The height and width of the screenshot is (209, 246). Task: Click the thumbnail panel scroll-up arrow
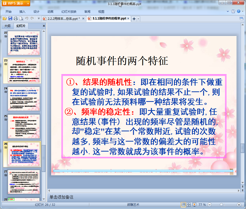coord(44,31)
